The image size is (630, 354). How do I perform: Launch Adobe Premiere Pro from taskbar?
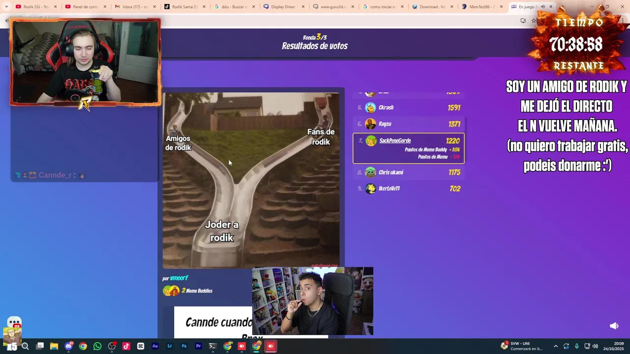[x=198, y=346]
